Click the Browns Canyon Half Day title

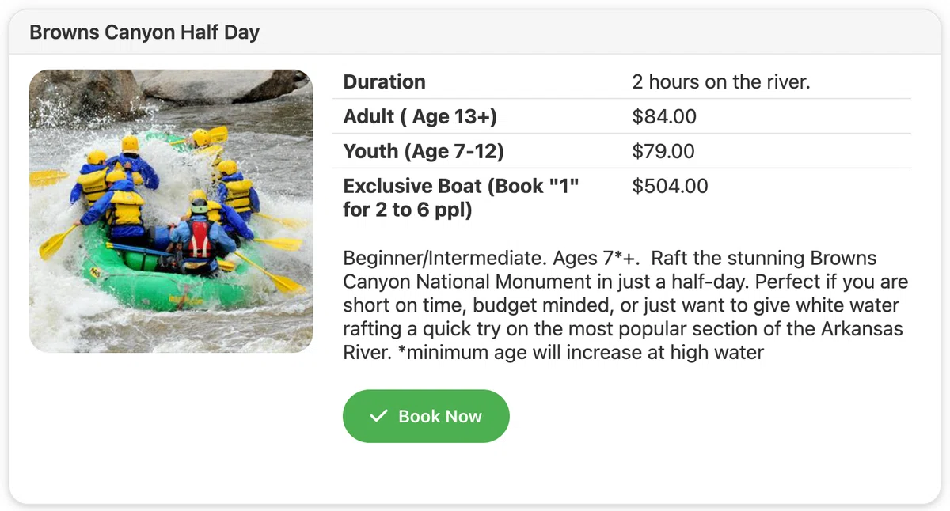[145, 32]
